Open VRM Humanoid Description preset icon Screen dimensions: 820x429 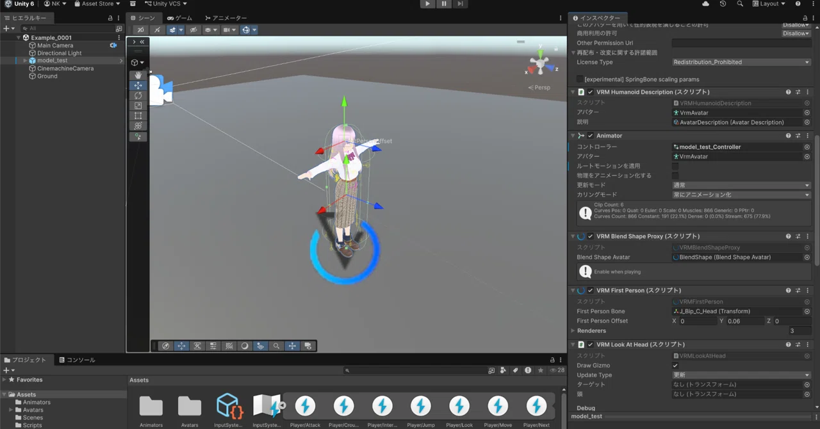click(x=798, y=92)
